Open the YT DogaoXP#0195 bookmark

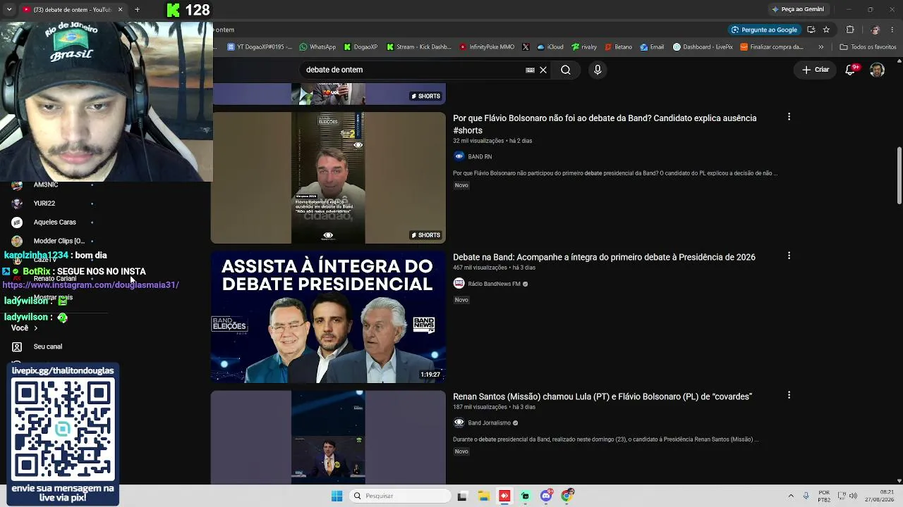[259, 47]
